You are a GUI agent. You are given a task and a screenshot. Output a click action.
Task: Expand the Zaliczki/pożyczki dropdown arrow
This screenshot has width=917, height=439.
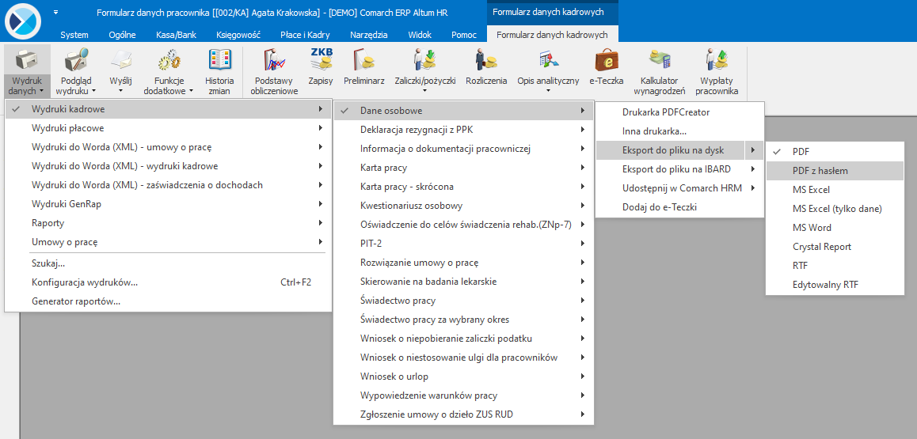[425, 91]
